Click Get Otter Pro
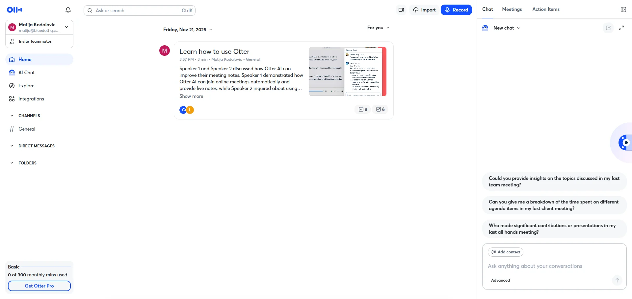The height and width of the screenshot is (299, 632). click(39, 286)
